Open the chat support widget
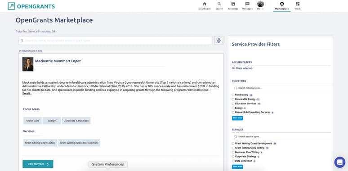348x171 pixels. pos(340,162)
